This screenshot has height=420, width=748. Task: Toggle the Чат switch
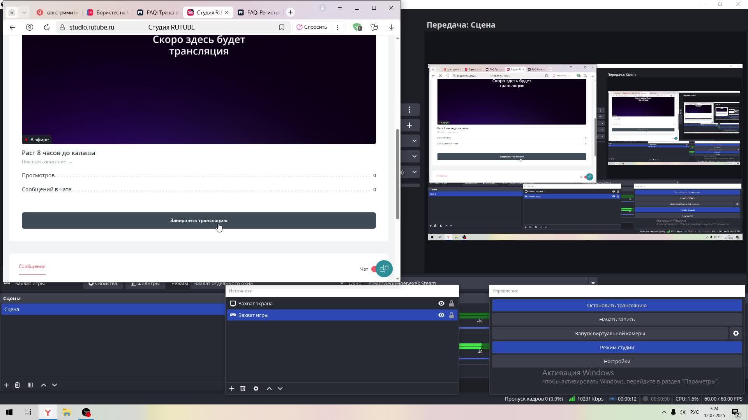pyautogui.click(x=374, y=269)
